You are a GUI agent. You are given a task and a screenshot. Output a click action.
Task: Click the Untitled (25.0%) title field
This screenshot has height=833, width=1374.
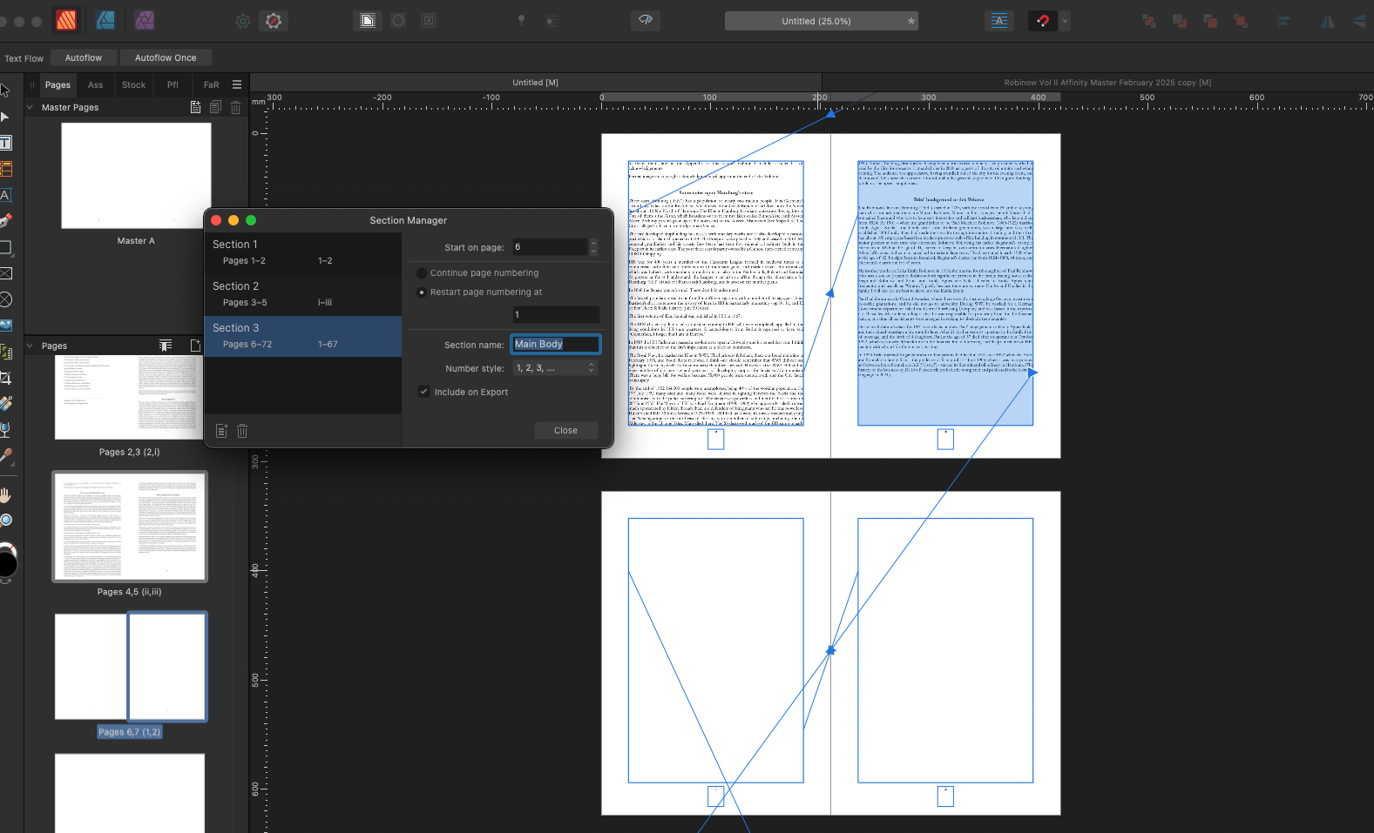click(821, 21)
